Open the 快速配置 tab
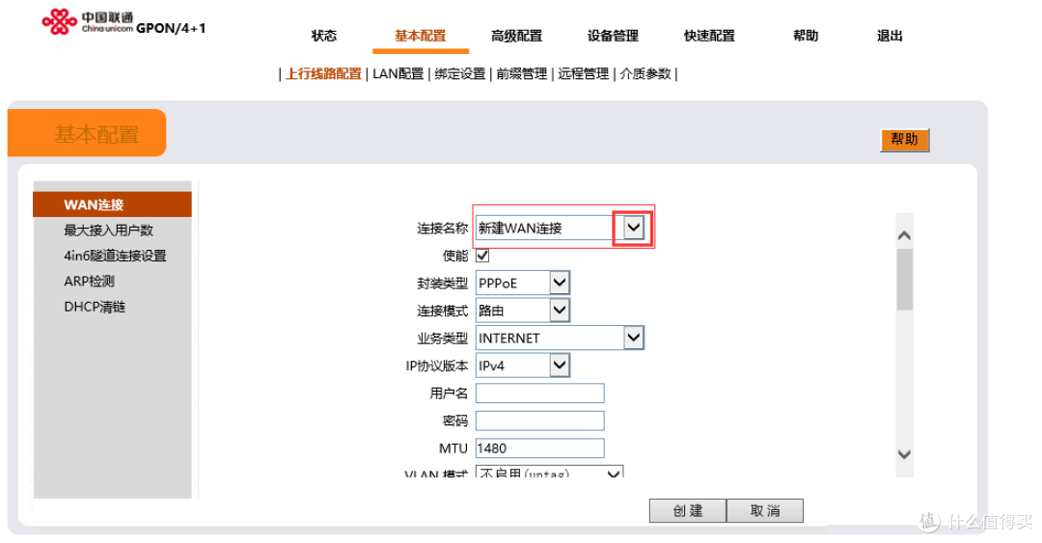Viewport: 1042px width, 543px height. tap(709, 36)
